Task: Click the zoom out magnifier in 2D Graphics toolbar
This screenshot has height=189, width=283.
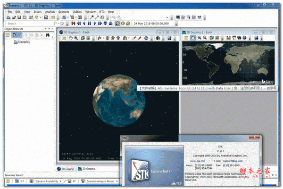Action: (x=205, y=38)
